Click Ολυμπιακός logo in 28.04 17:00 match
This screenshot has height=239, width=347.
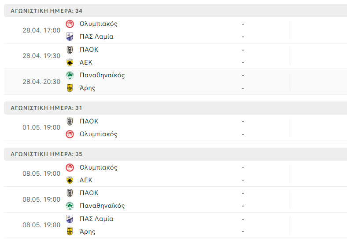70,24
